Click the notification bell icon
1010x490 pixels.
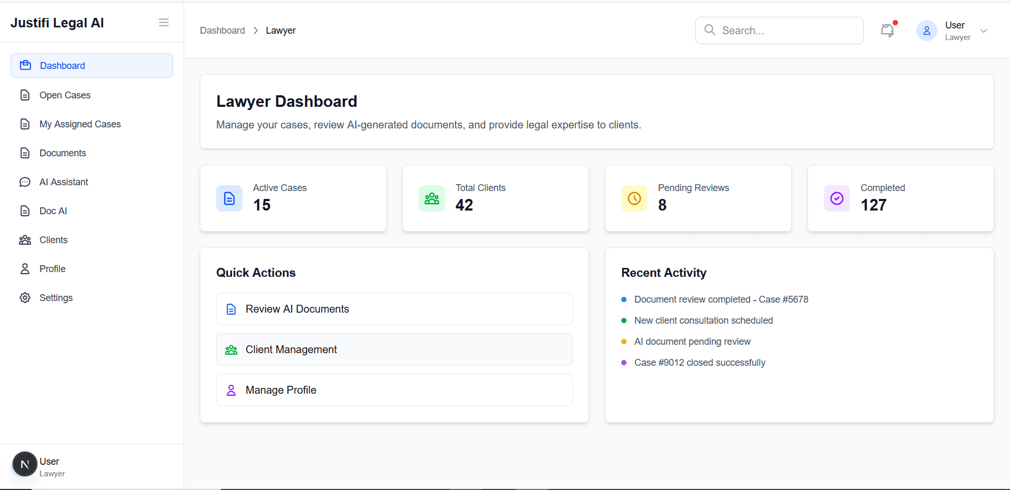(888, 31)
